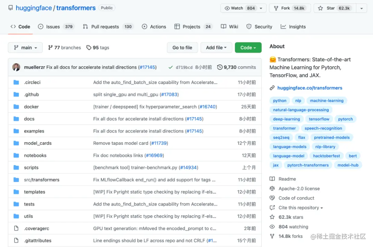
Task: Open commit hash d719bcd
Action: [x=184, y=68]
